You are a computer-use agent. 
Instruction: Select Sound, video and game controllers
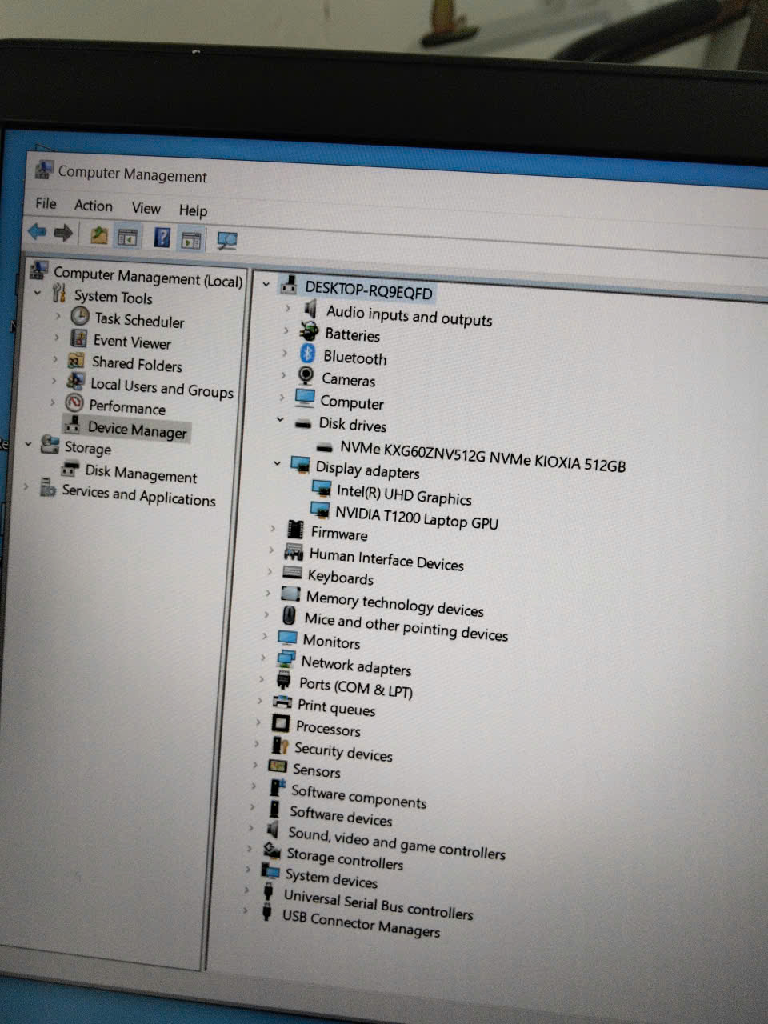(396, 842)
